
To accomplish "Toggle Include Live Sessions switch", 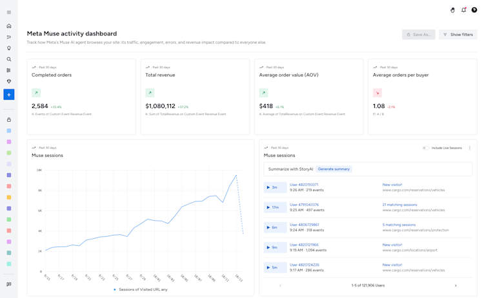I will coord(426,148).
